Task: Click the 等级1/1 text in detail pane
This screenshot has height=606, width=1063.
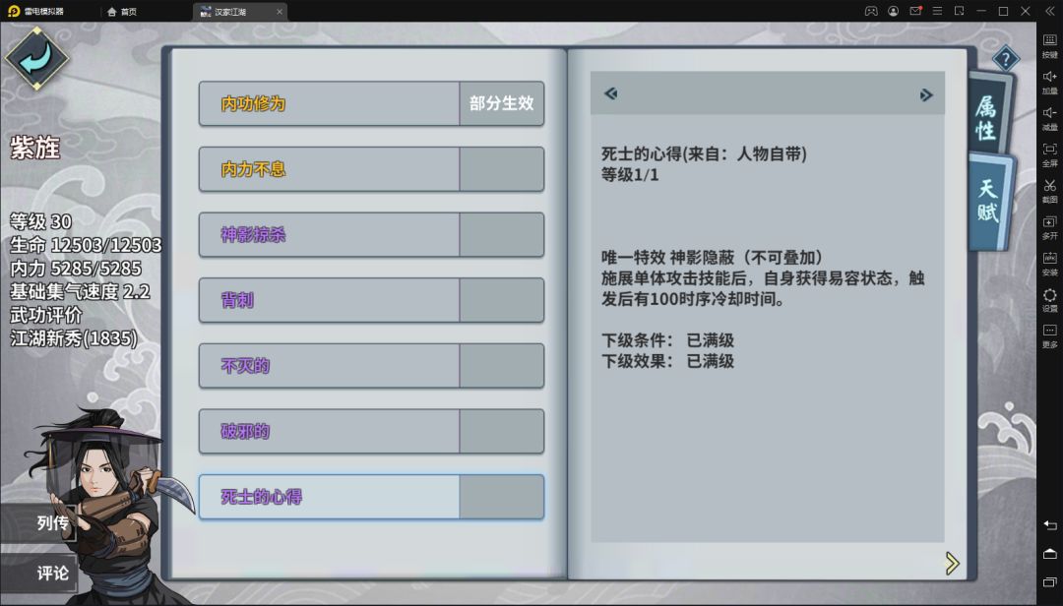Action: point(630,175)
